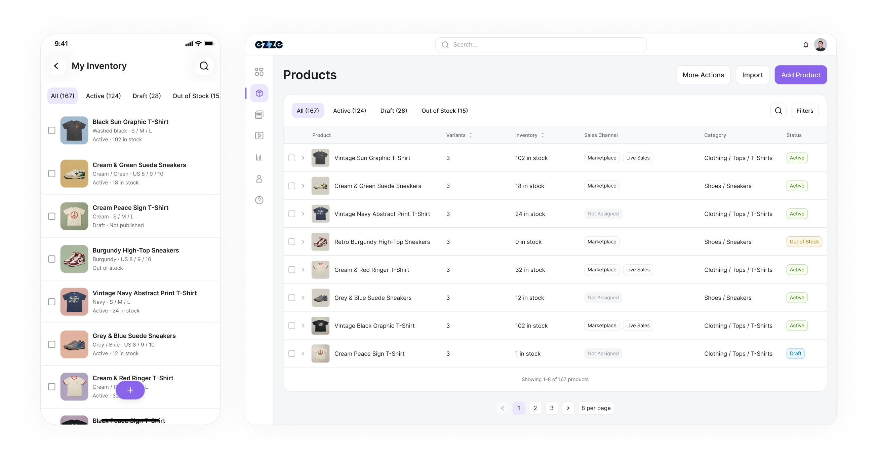Go to page 2 in pagination
Viewport: 877px width, 459px height.
(535, 408)
